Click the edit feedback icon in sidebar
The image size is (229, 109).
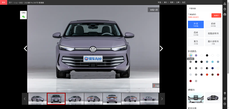(225, 98)
